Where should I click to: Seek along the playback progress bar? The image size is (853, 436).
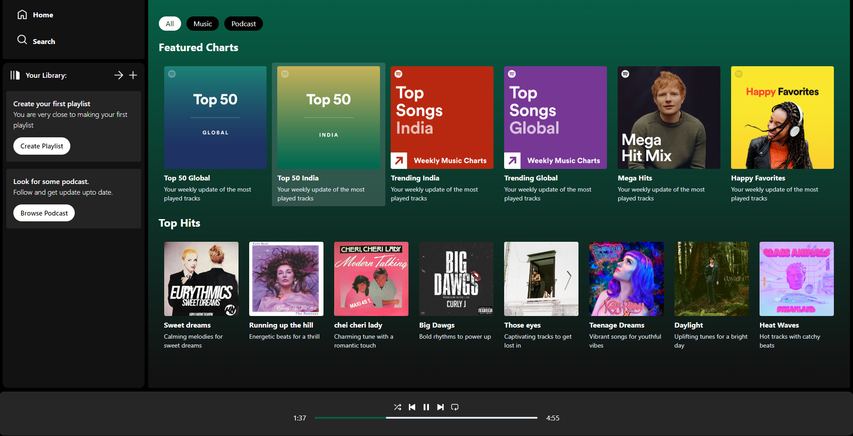point(426,418)
